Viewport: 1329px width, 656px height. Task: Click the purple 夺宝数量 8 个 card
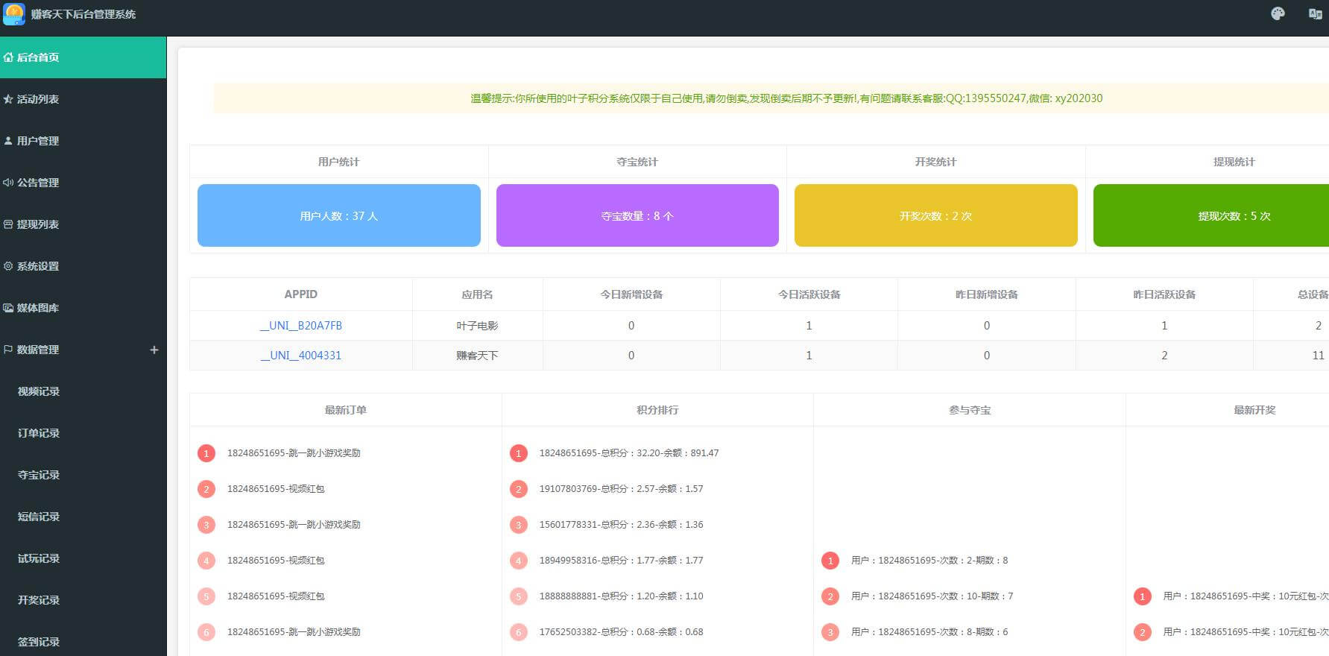point(637,215)
